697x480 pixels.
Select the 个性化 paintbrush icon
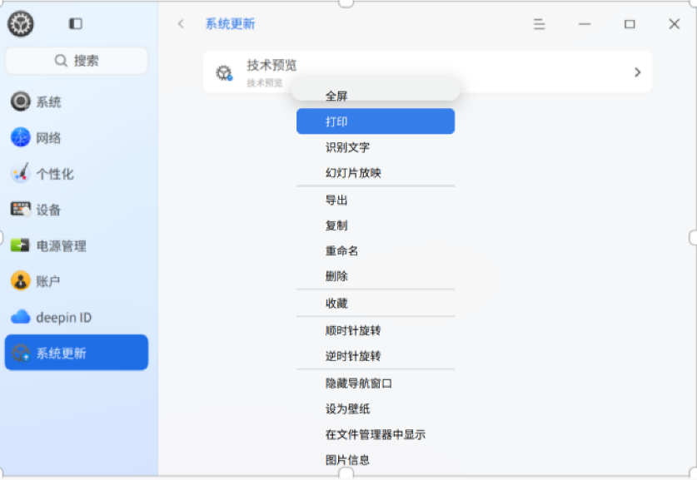pyautogui.click(x=21, y=173)
